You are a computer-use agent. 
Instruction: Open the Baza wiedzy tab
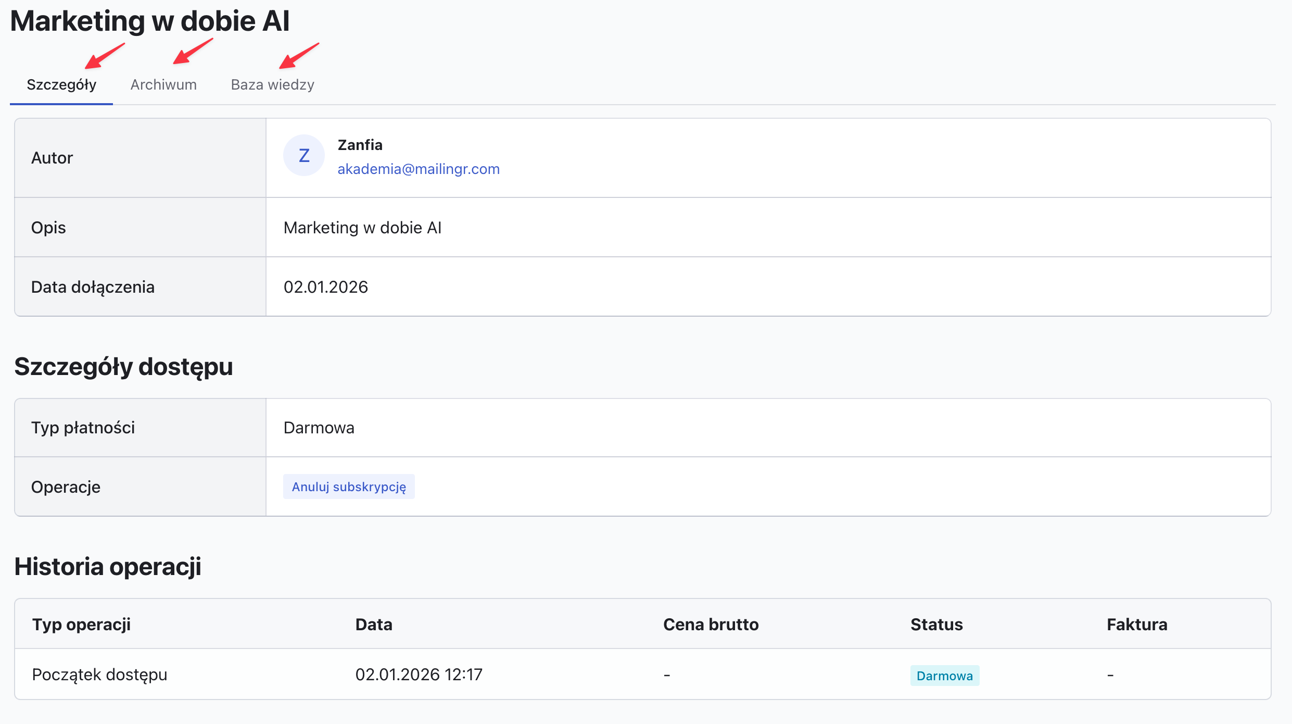[272, 84]
